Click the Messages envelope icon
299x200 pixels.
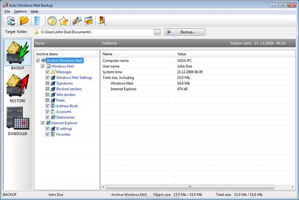[53, 72]
